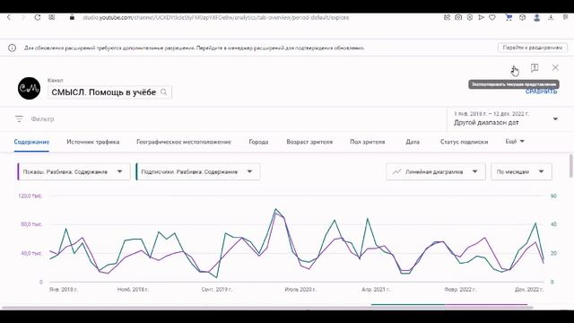
Task: Open the 'Линейная диаграмма' chart type dropdown
Action: click(x=436, y=171)
